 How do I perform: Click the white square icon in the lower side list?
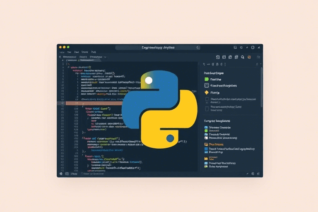206,138
